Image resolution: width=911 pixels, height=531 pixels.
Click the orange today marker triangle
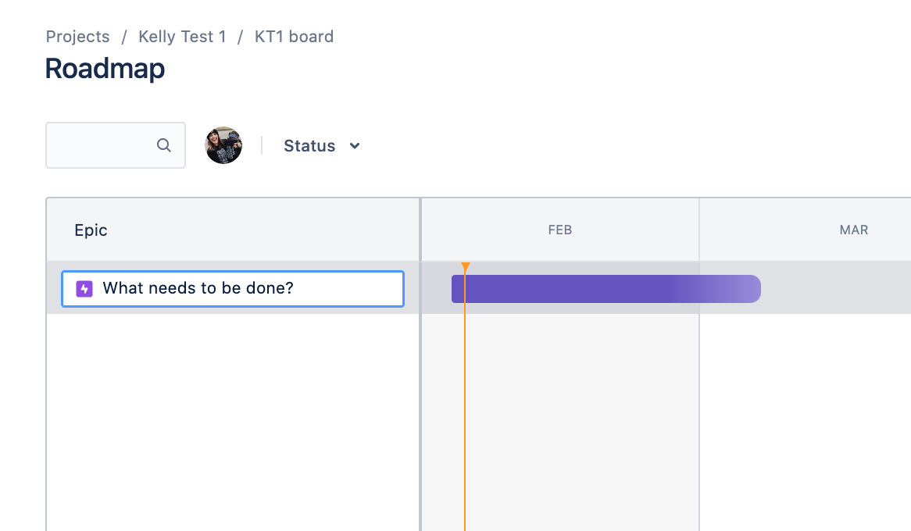click(466, 267)
